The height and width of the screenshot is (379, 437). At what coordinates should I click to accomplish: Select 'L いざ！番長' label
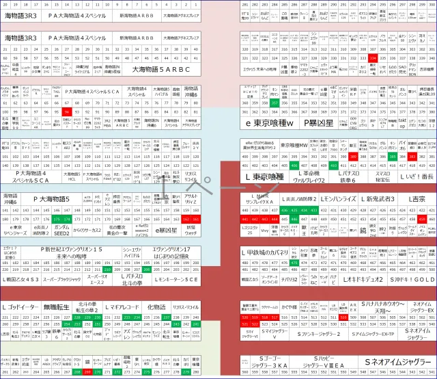[417, 177]
